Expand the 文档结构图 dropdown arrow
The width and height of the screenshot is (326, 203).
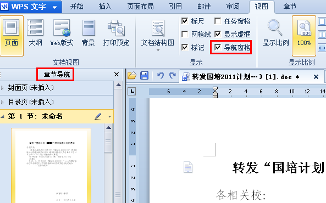tap(158, 50)
